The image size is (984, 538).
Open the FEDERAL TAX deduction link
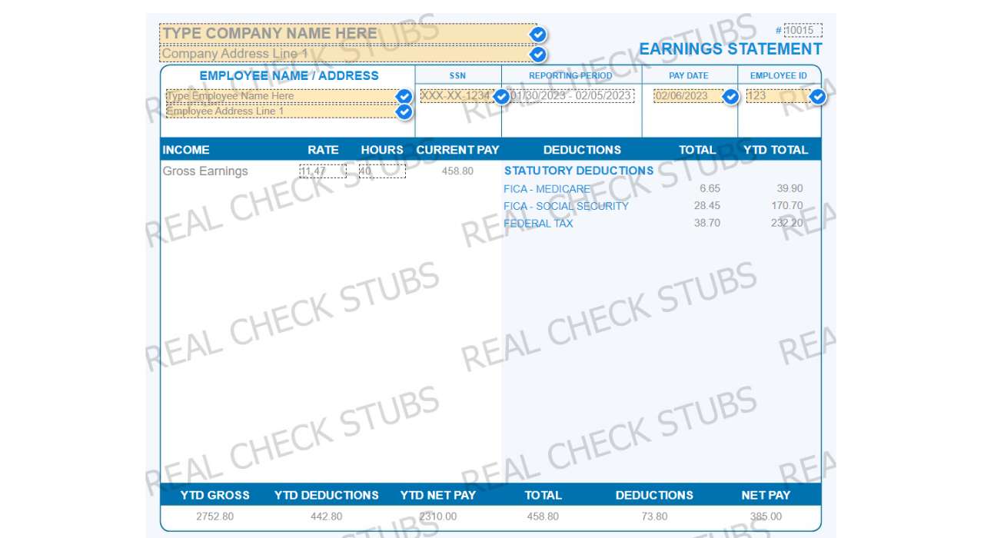point(537,224)
